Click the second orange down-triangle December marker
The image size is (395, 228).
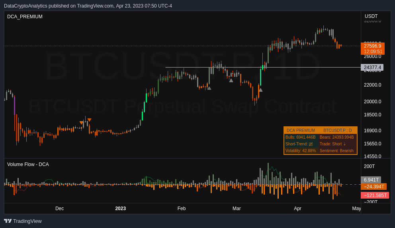tap(89, 120)
